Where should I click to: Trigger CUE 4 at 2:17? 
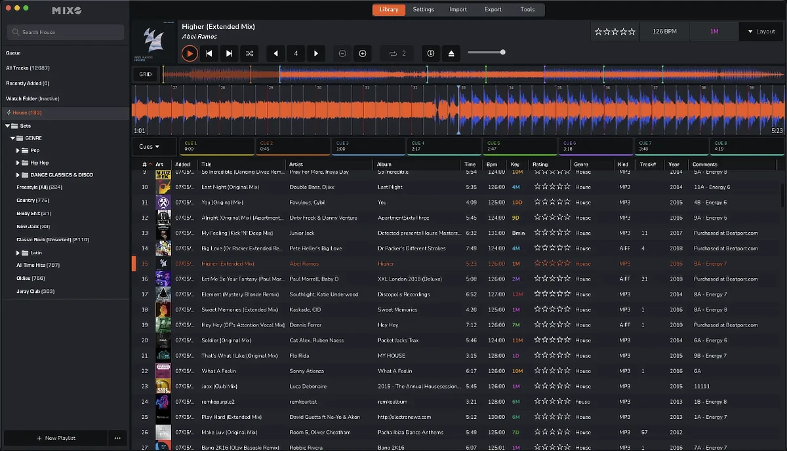444,146
